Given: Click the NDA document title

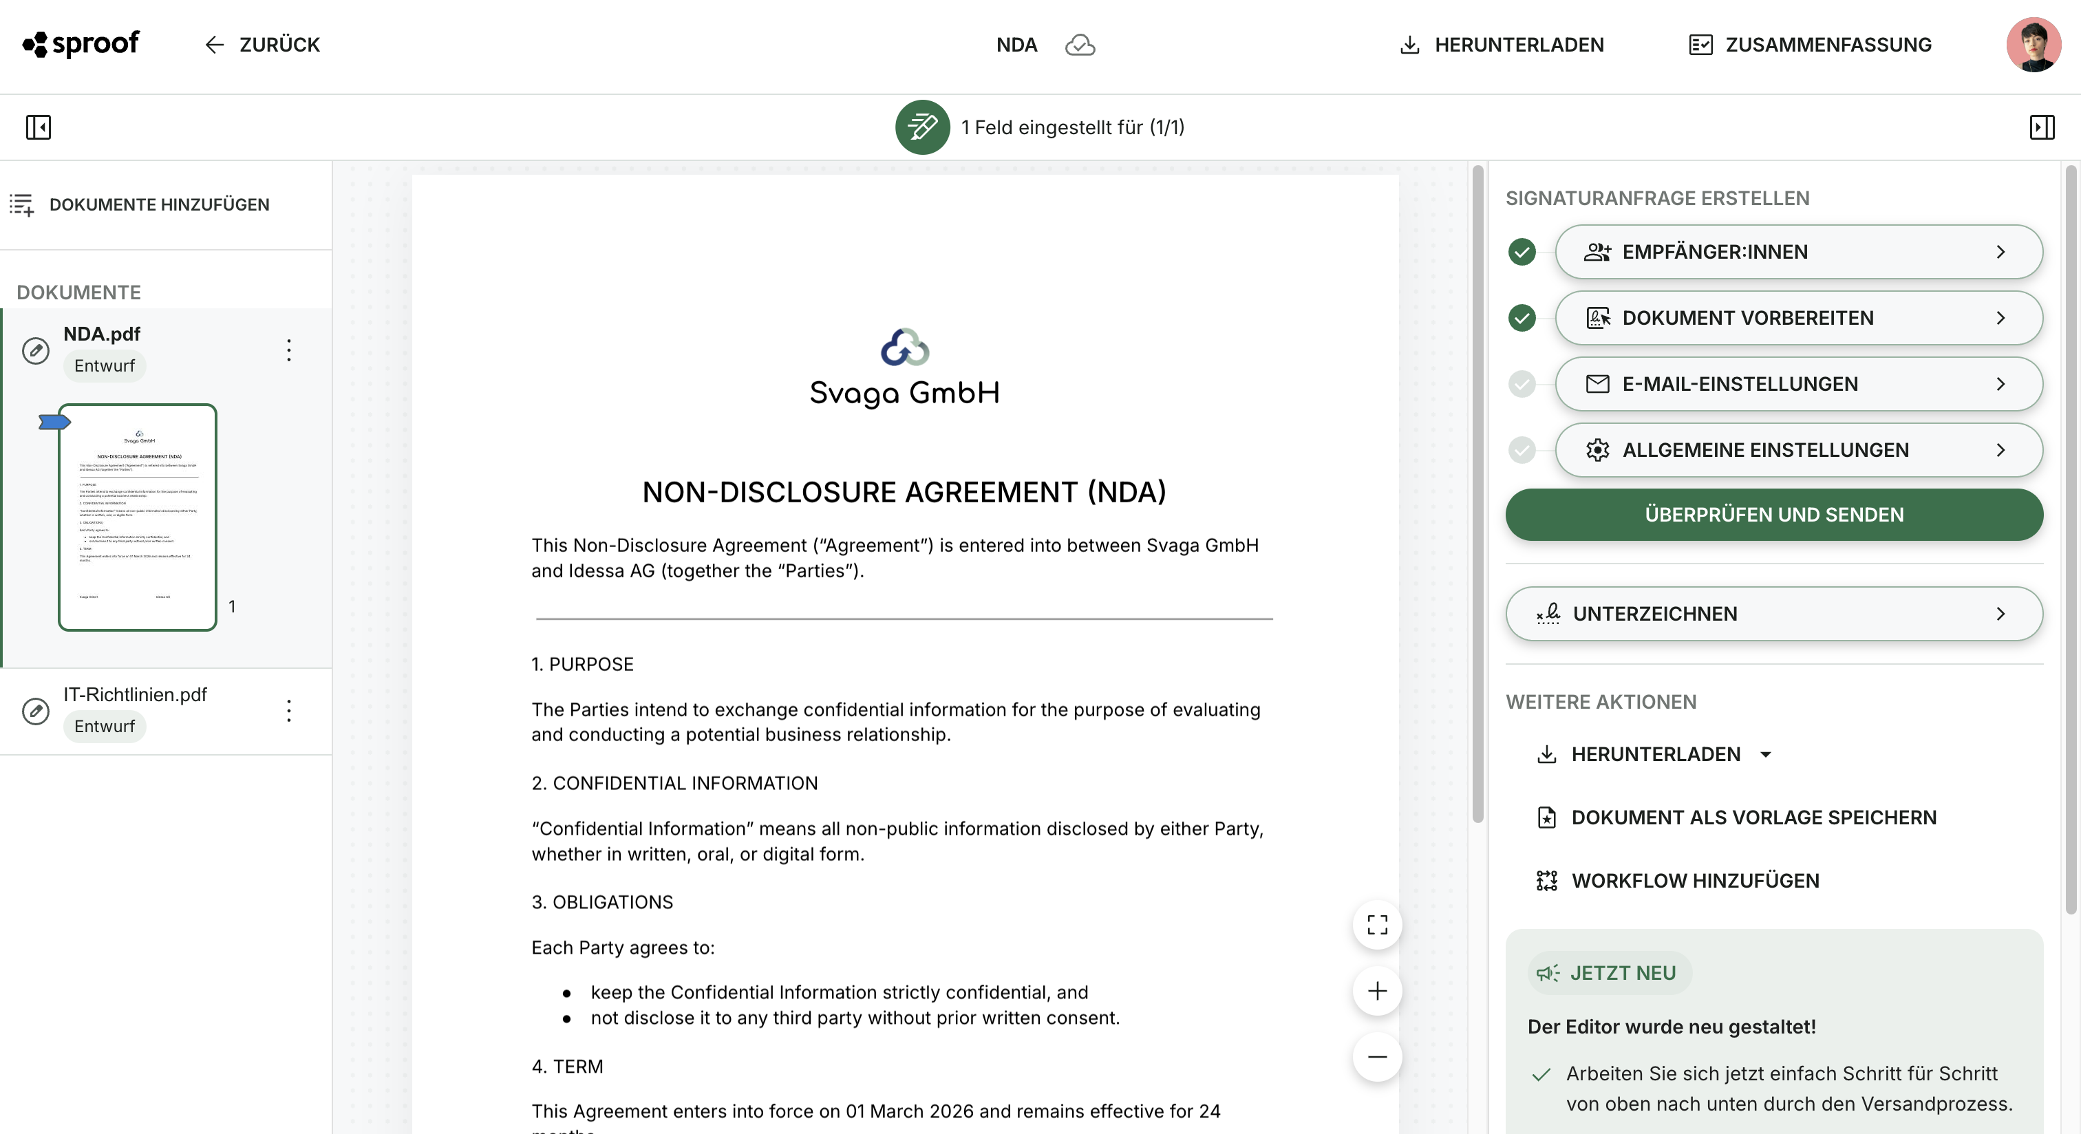Looking at the screenshot, I should pyautogui.click(x=1016, y=45).
